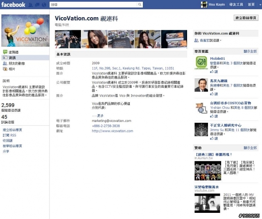Click the 資訊 card icon
262x219 pixels.
point(5,58)
